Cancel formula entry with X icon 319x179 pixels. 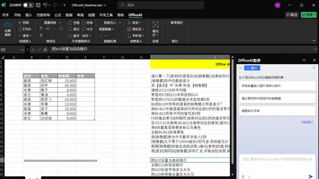pyautogui.click(x=33, y=49)
